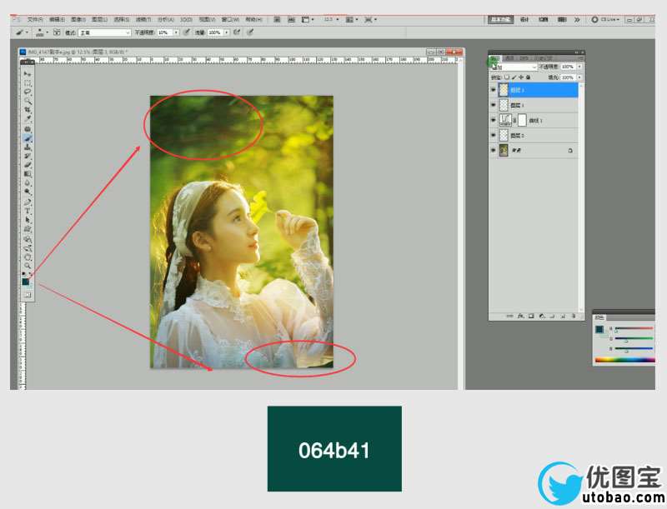Open layer fill 100% arrow

(579, 77)
